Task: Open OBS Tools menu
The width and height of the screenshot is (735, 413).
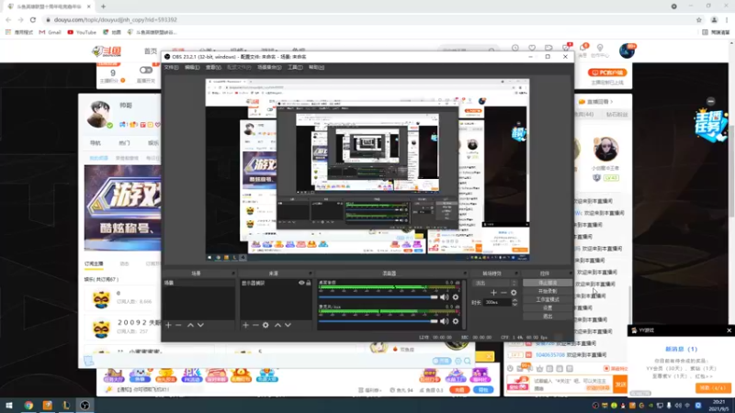Action: 295,67
